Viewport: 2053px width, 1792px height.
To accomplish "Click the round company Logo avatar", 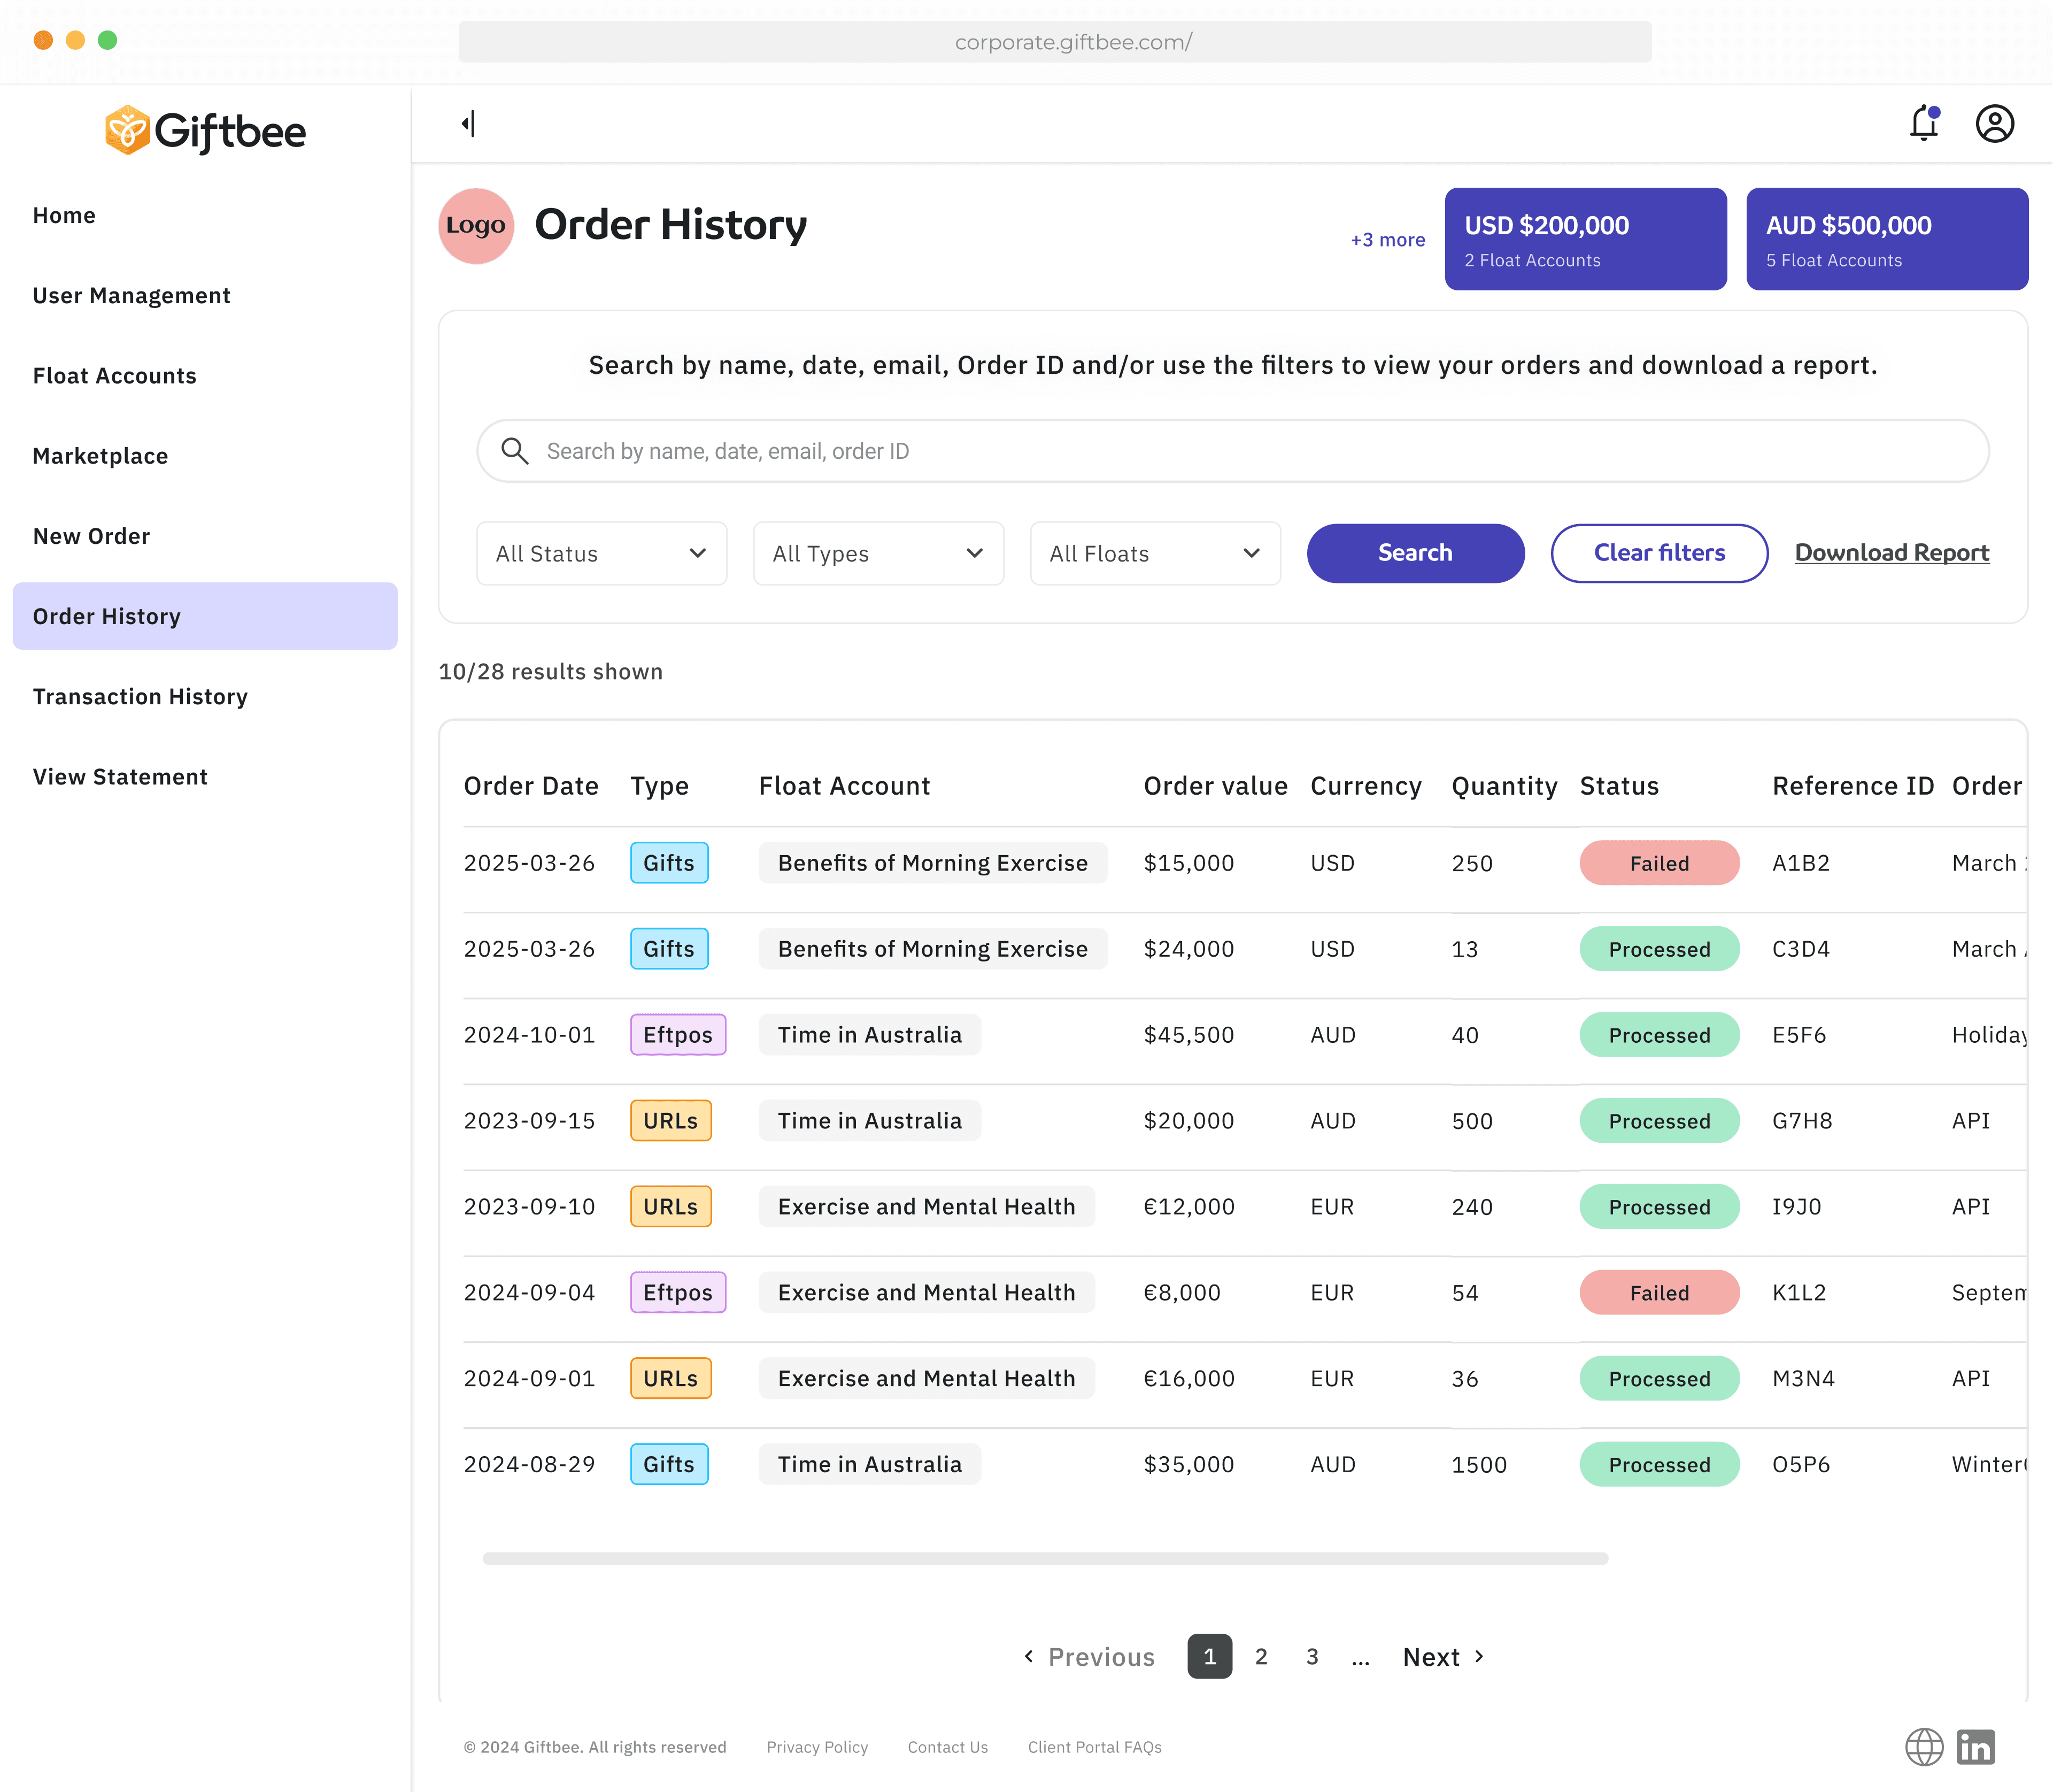I will pyautogui.click(x=476, y=226).
